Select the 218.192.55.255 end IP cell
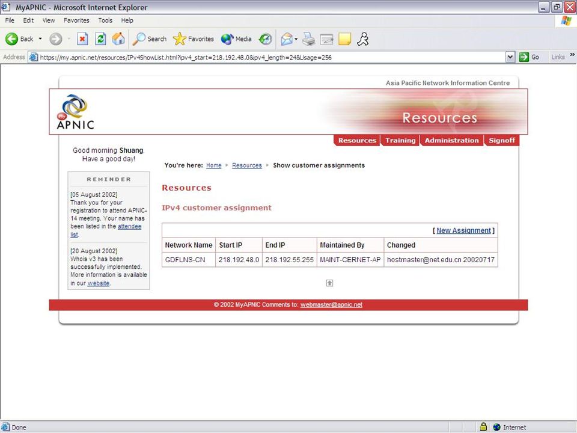Image resolution: width=577 pixels, height=433 pixels. (x=290, y=260)
